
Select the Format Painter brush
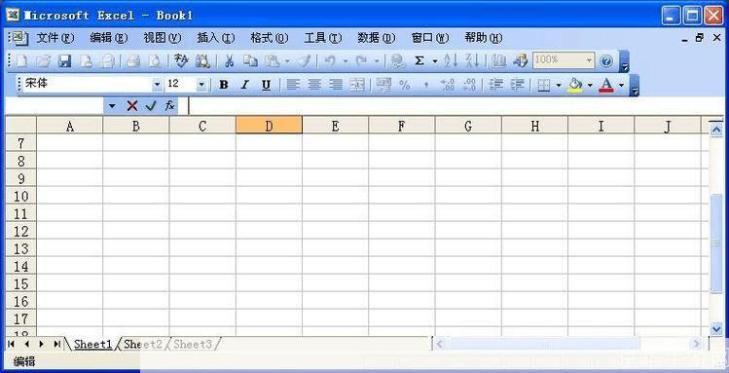point(305,61)
